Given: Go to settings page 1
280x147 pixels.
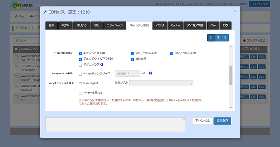Looking at the screenshot, I should tap(211, 38).
